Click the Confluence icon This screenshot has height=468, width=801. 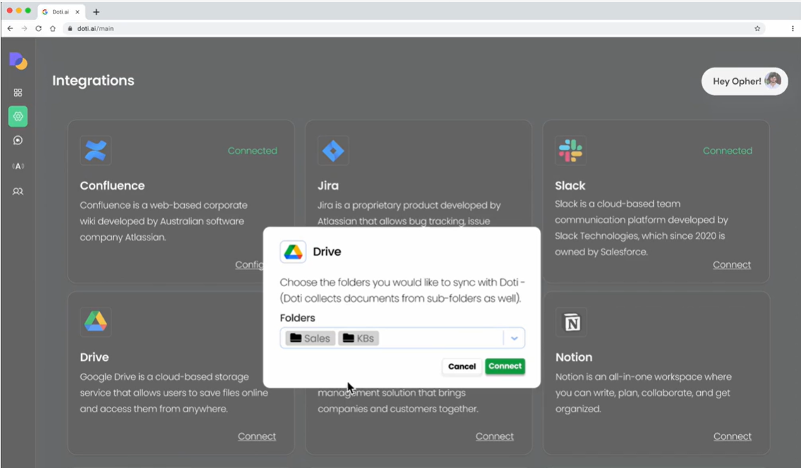[96, 150]
